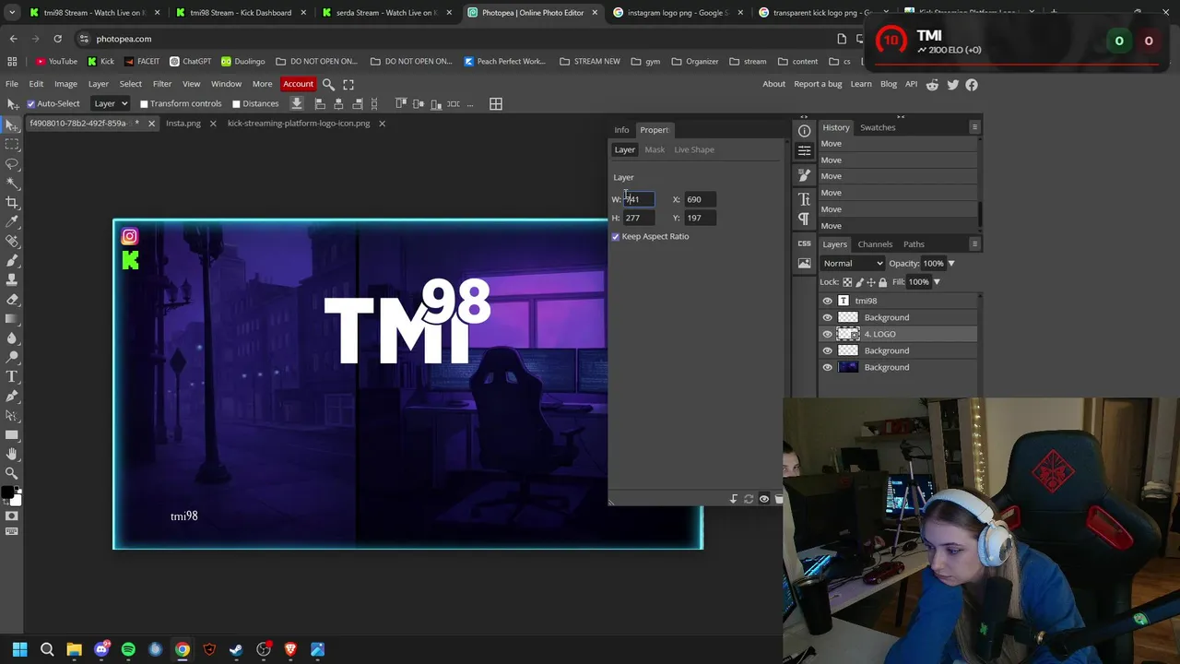Toggle lock transparent pixels icon
This screenshot has height=664, width=1180.
pos(847,282)
